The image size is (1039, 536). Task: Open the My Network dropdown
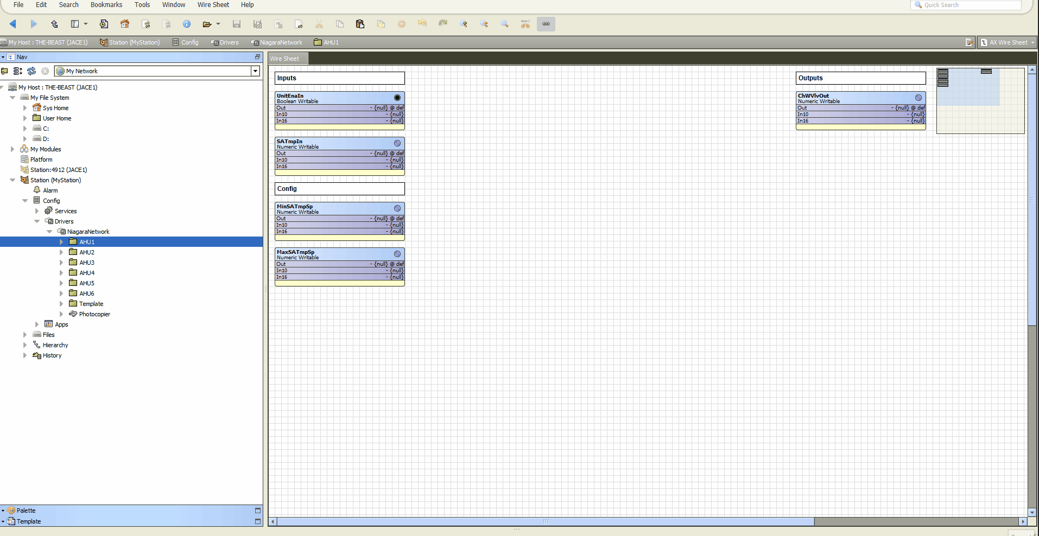pyautogui.click(x=255, y=71)
